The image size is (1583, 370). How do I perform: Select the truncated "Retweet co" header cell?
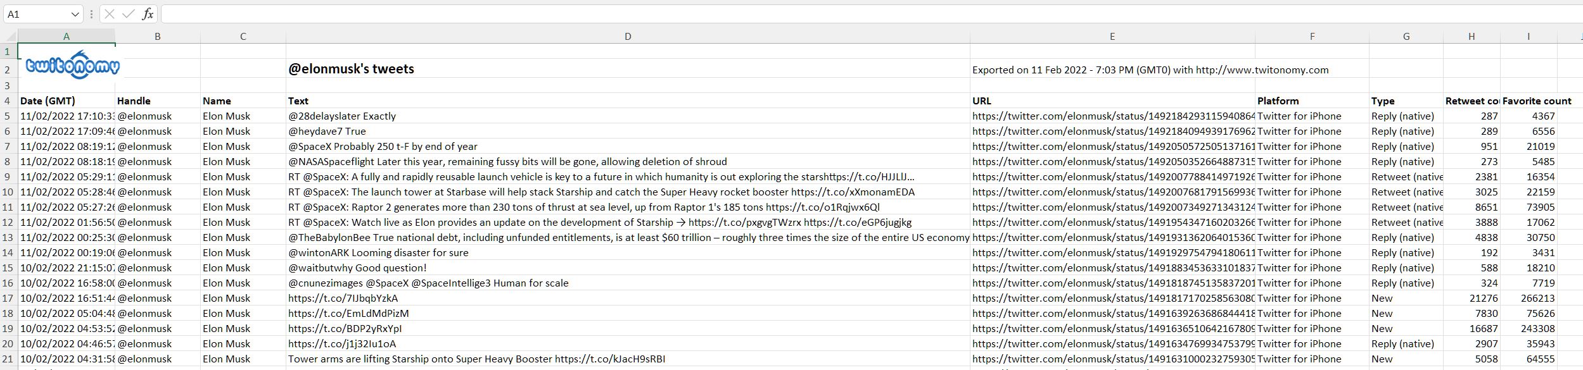pos(1472,101)
